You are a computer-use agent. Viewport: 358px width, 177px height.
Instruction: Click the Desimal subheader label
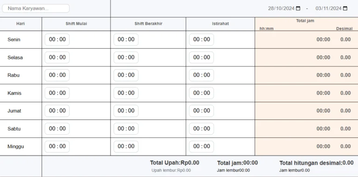click(x=344, y=29)
